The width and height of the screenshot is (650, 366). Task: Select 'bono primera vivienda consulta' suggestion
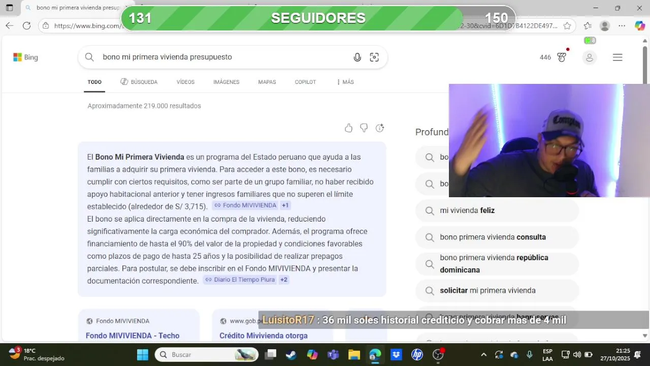pyautogui.click(x=497, y=237)
